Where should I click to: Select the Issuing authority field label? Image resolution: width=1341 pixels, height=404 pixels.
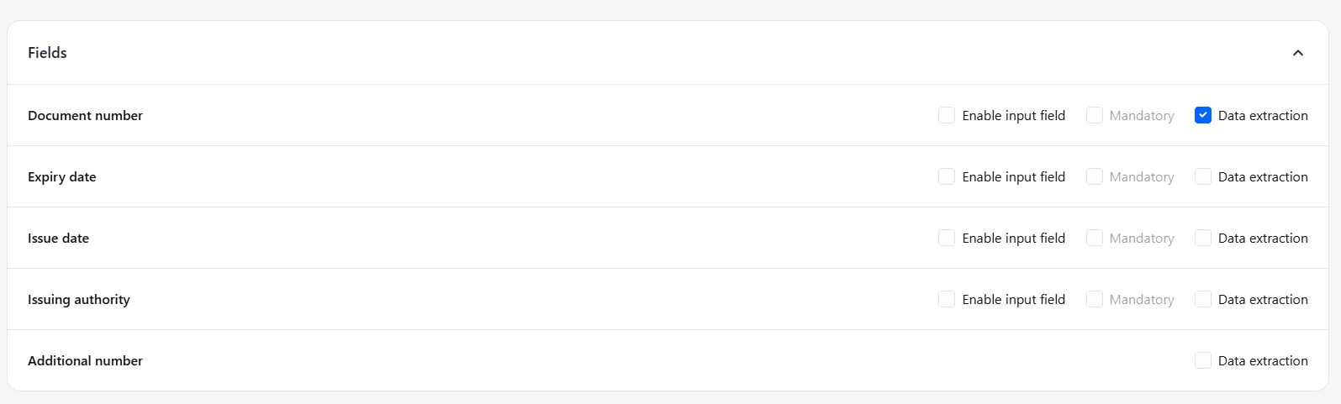click(x=78, y=299)
